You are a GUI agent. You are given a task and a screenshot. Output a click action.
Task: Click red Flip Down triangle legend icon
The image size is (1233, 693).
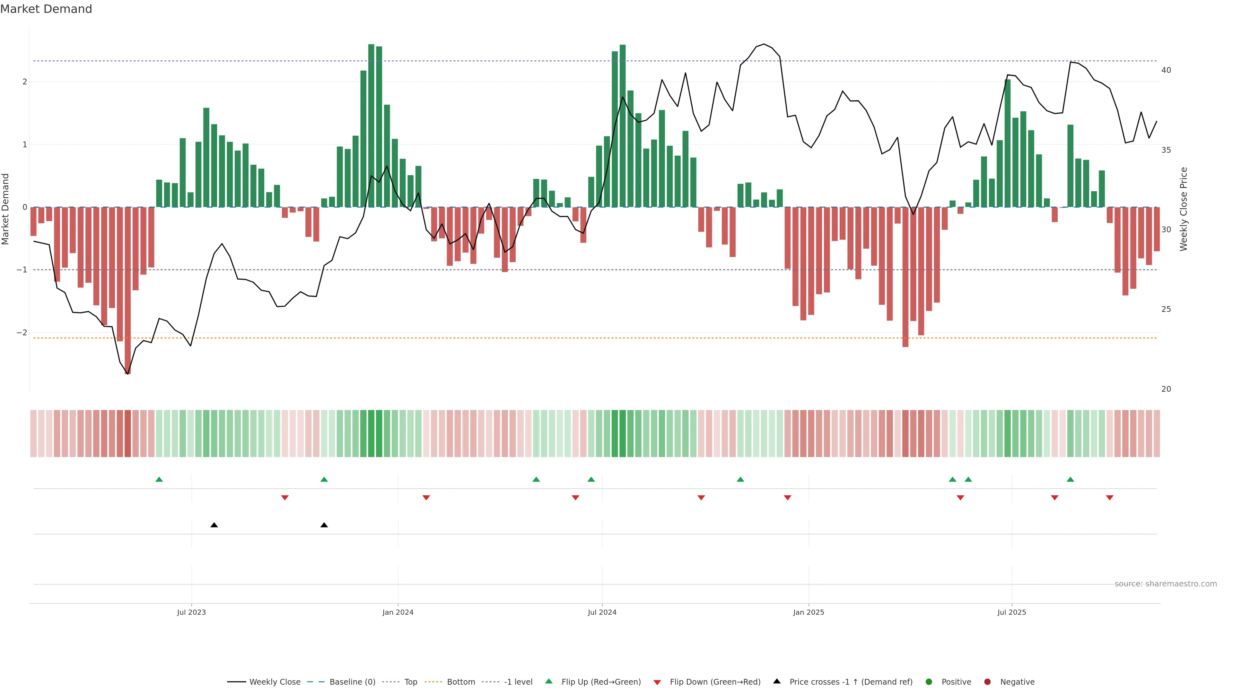[x=657, y=682]
